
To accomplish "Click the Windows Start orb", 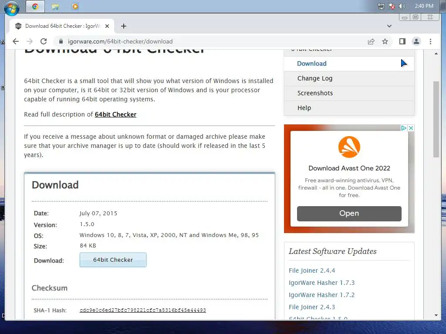I will [x=12, y=8].
